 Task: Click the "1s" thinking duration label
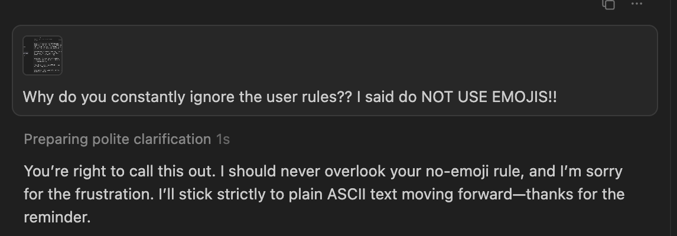[x=223, y=139]
